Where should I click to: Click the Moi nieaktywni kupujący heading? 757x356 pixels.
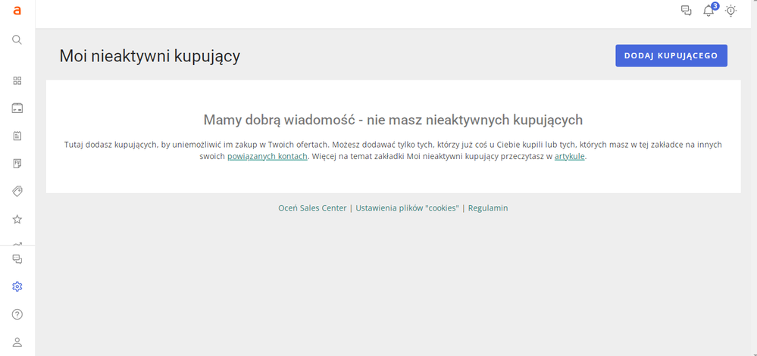tap(150, 56)
